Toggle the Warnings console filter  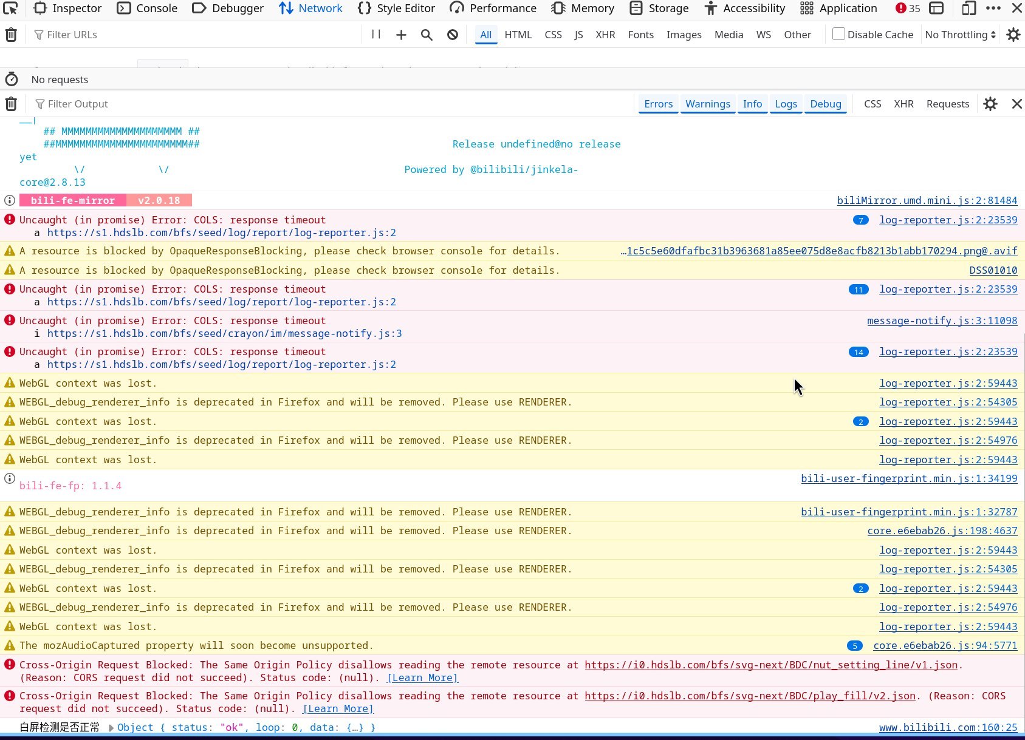(x=707, y=104)
